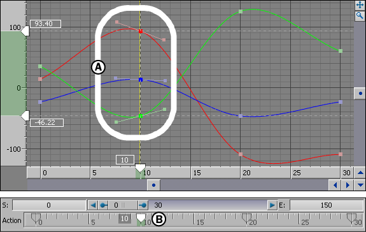The image size is (366, 232).
Task: Click the range start handle at 0
Action: tap(103, 205)
